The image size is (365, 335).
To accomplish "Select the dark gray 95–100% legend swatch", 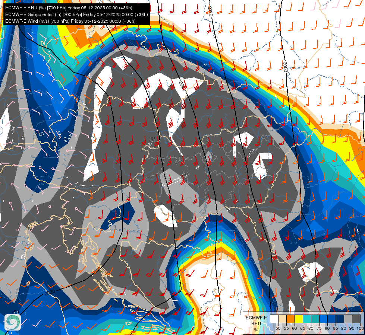I will pos(356,319).
